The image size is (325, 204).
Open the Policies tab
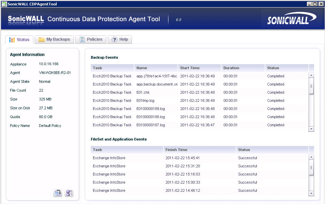click(91, 39)
